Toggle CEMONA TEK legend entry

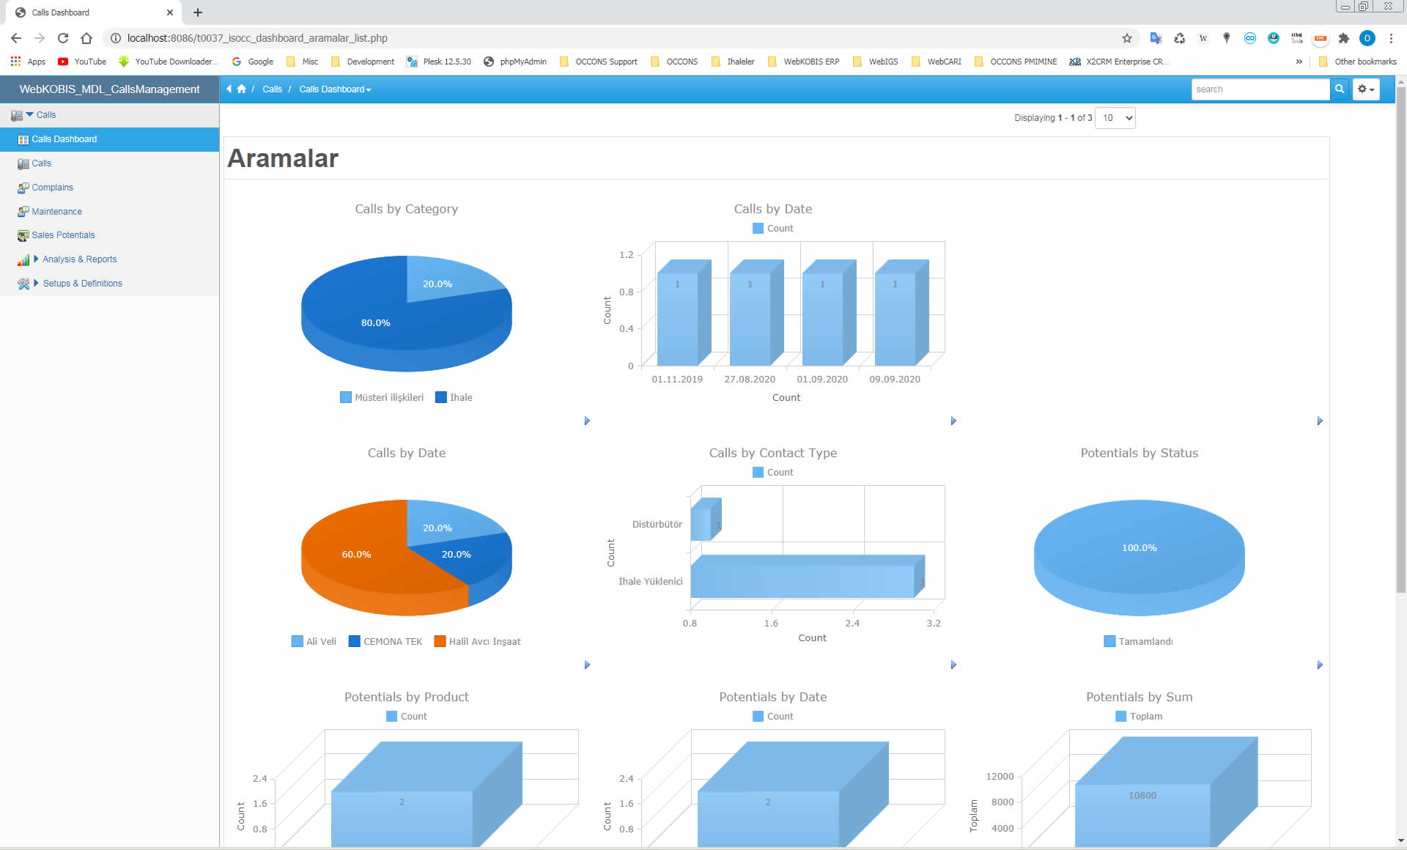click(385, 641)
